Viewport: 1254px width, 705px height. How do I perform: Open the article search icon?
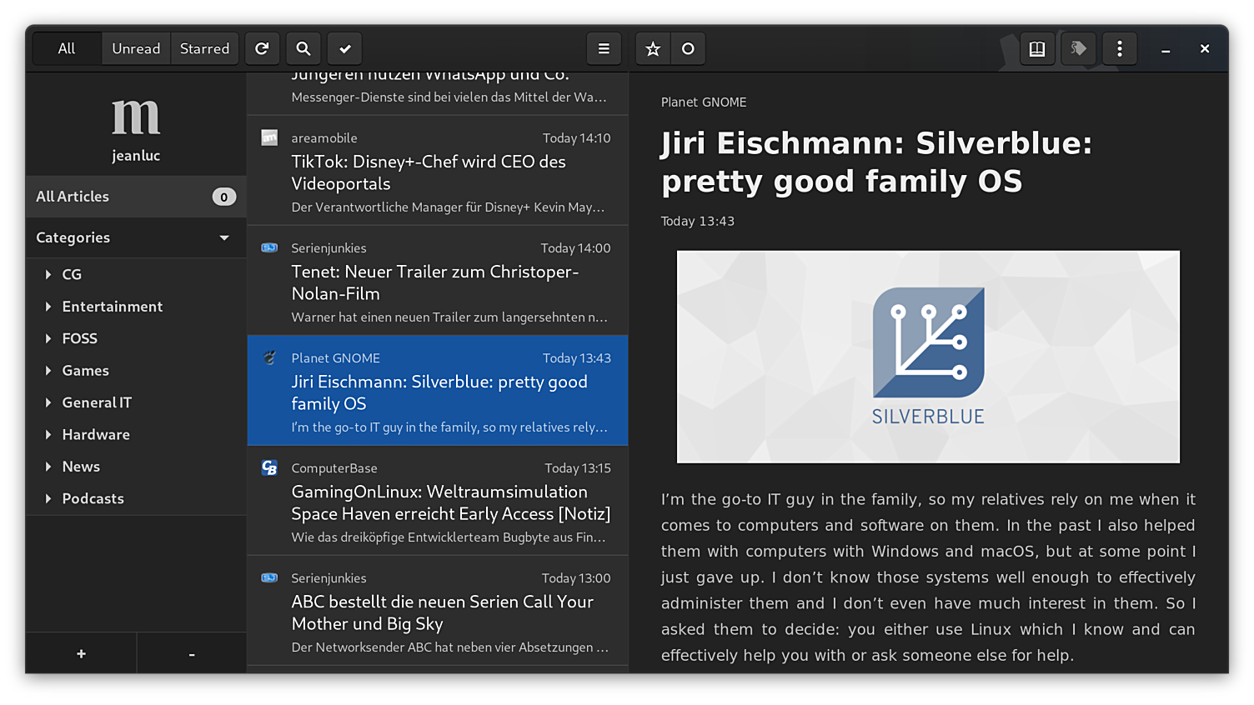coord(303,49)
